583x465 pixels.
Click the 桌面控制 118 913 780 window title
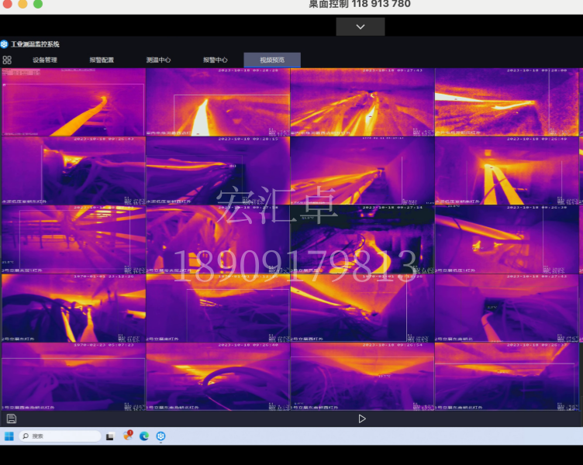tap(360, 4)
